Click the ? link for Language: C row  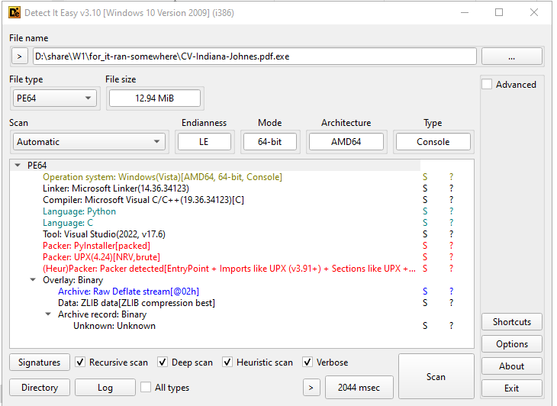(x=451, y=223)
